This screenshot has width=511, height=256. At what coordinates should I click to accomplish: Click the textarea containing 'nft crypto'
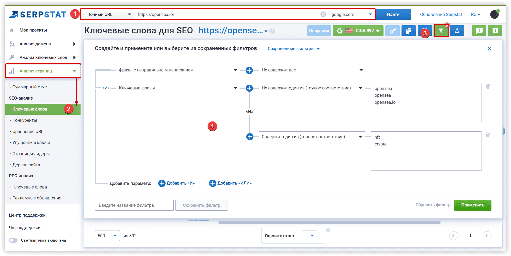[x=426, y=151]
